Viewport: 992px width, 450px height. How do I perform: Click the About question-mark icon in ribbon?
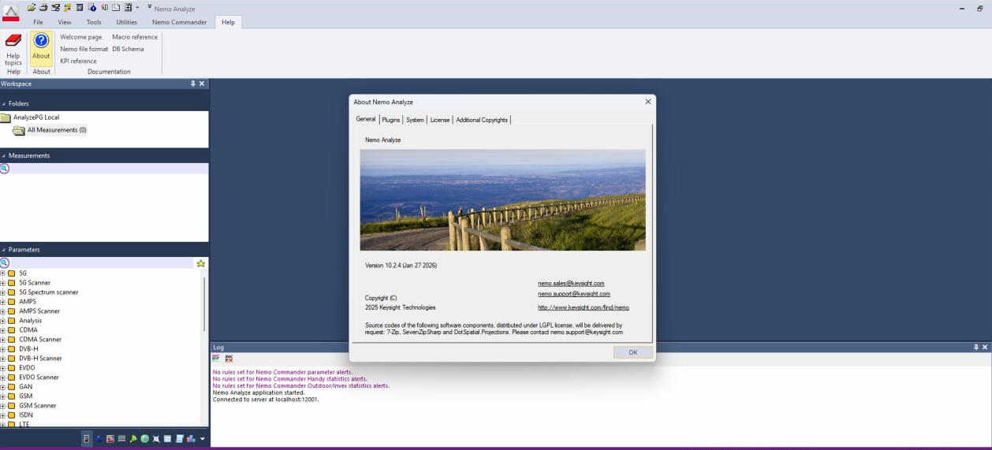[41, 41]
